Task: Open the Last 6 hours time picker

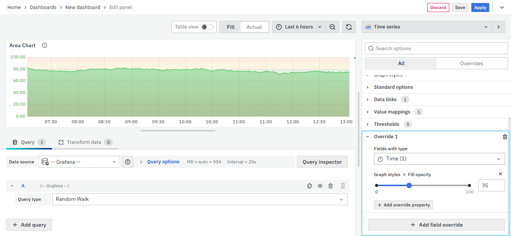Action: (x=299, y=27)
